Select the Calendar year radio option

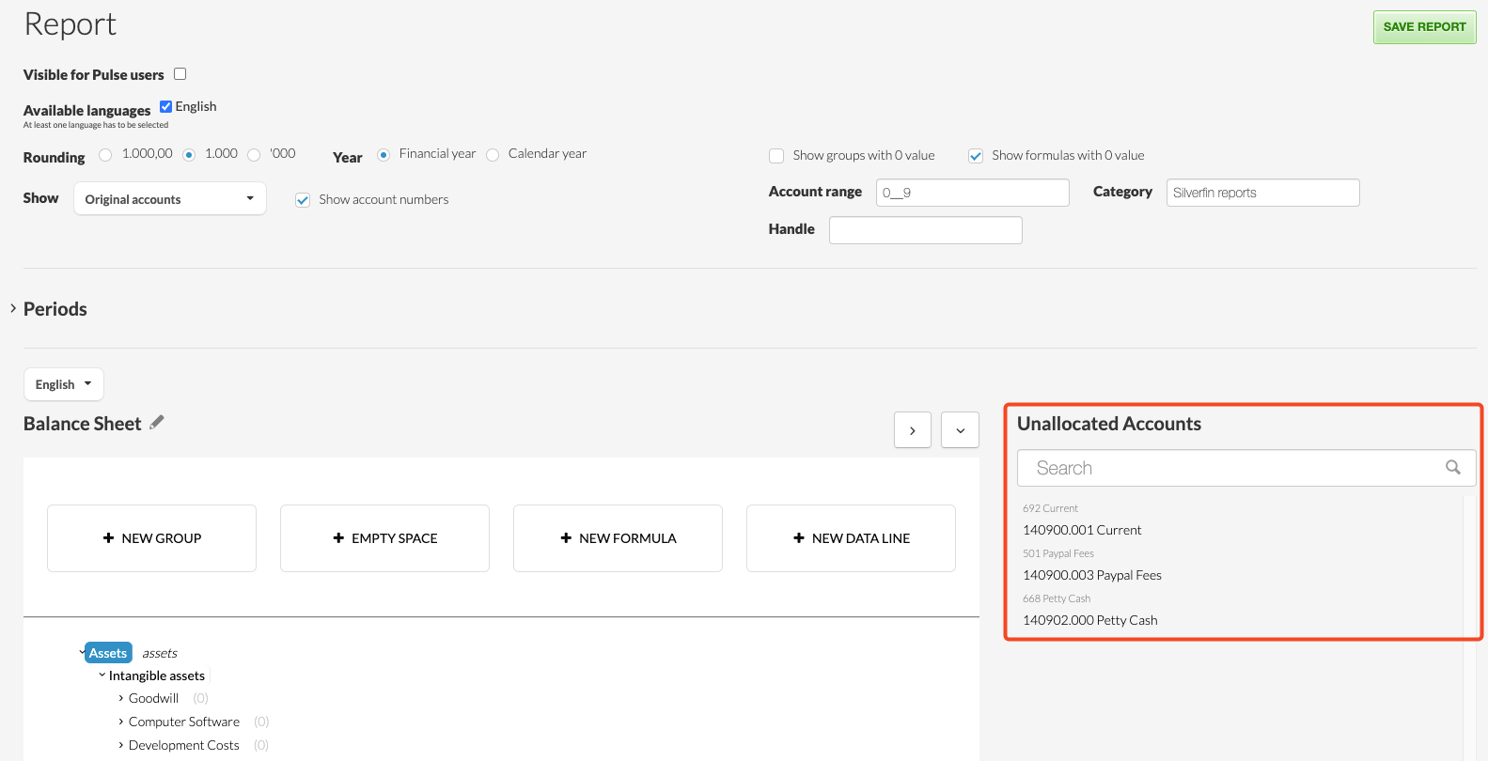tap(493, 155)
